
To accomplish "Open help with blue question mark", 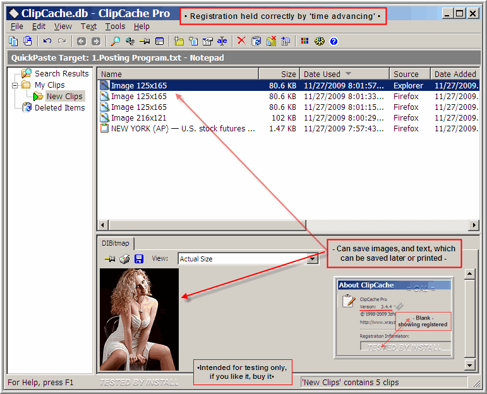I will (x=334, y=41).
